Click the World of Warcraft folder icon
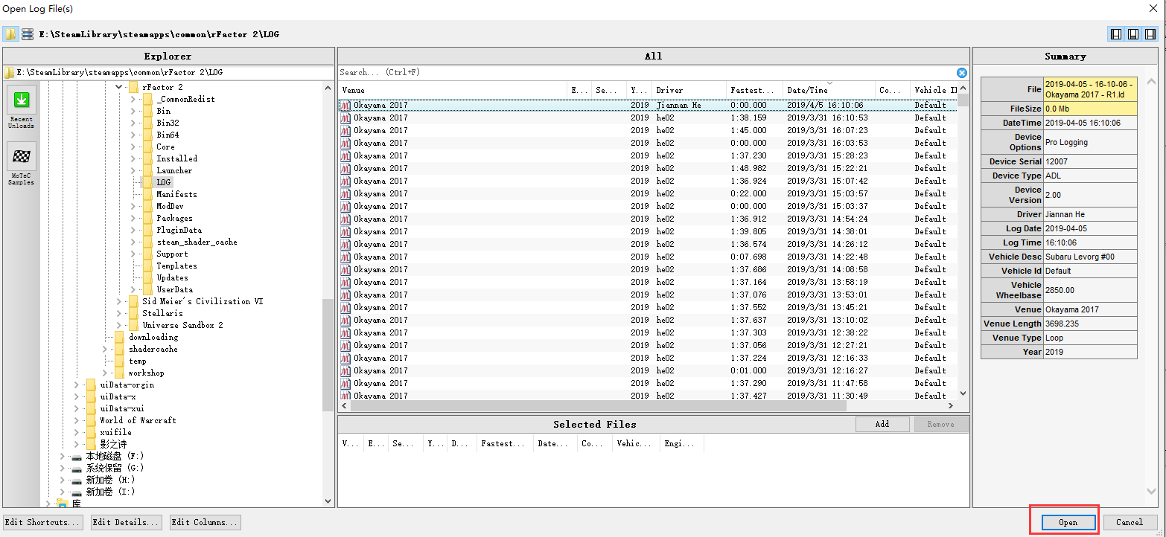 91,420
